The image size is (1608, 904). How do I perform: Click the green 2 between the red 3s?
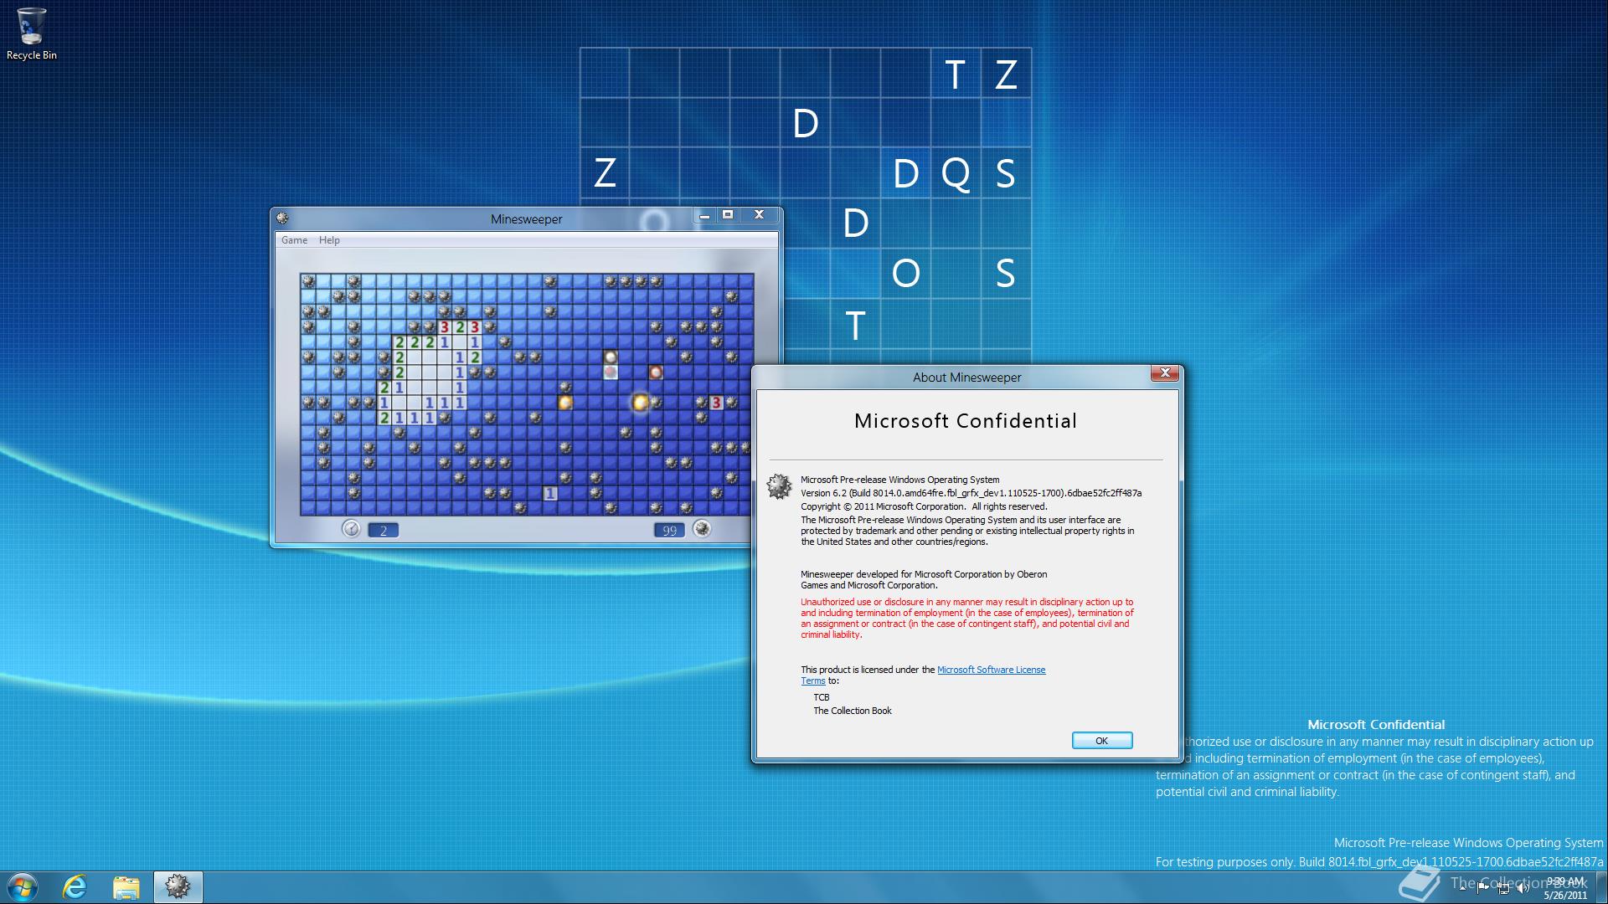coord(460,327)
